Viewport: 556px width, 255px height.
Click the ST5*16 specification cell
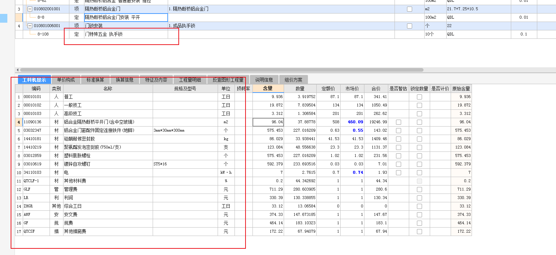(185, 164)
